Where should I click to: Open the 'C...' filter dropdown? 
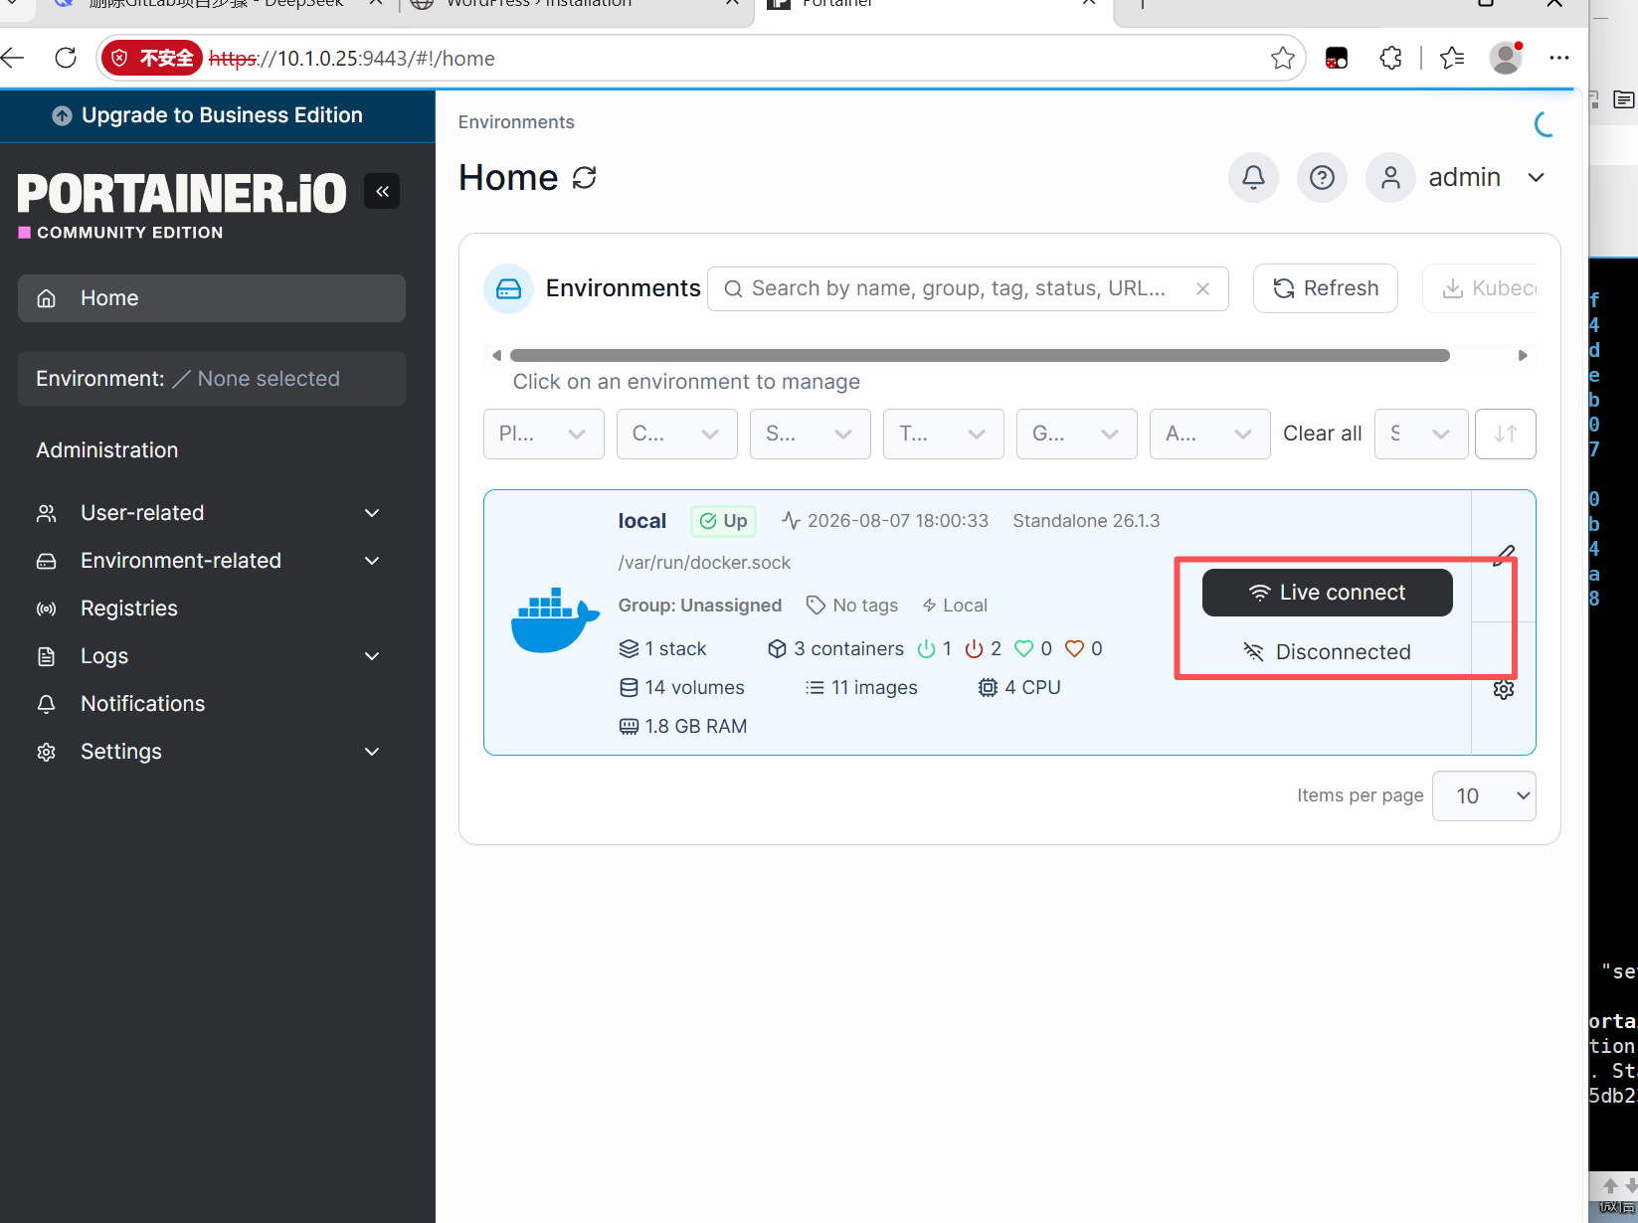[677, 434]
